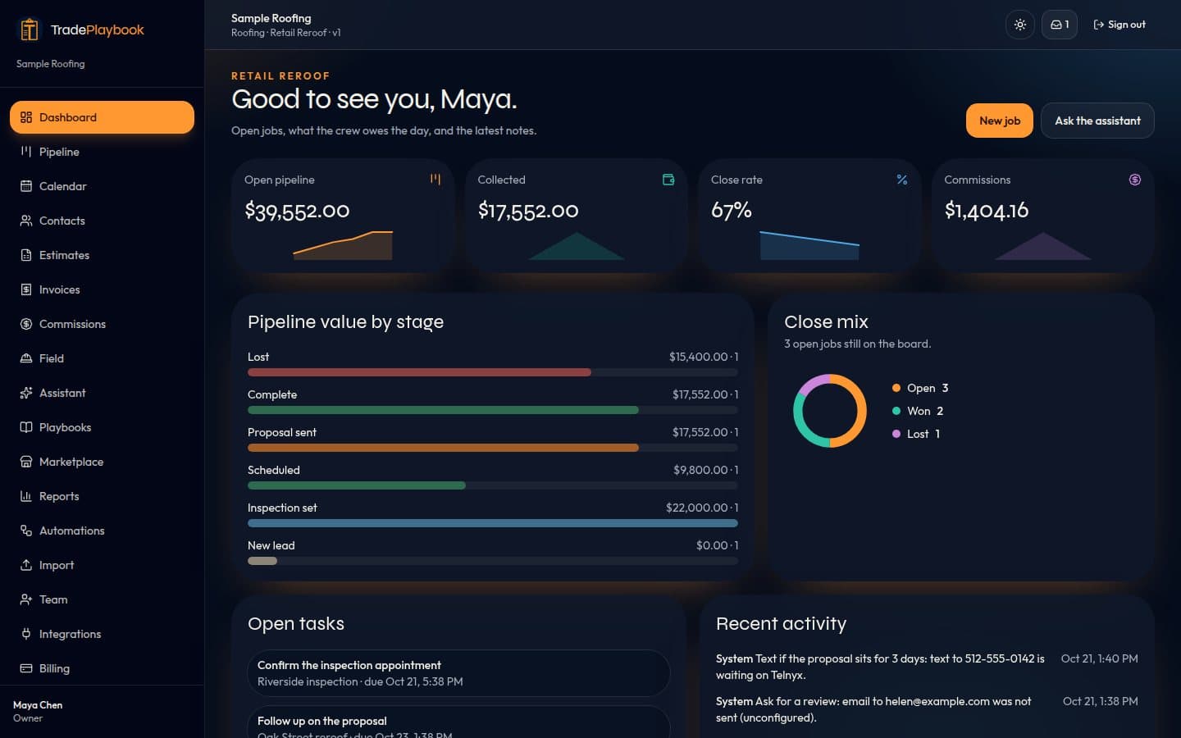1181x738 pixels.
Task: Open Contacts in the sidebar
Action: (102, 221)
